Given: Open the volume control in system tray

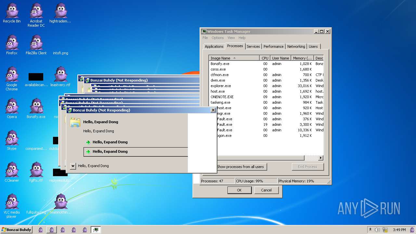Looking at the screenshot, I should point(377,230).
